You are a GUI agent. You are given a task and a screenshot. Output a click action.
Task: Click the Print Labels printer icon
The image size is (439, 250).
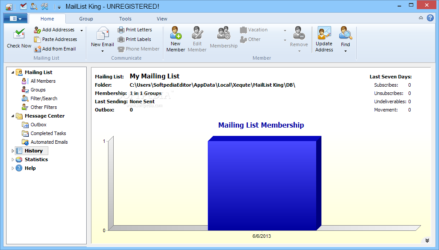coord(121,39)
